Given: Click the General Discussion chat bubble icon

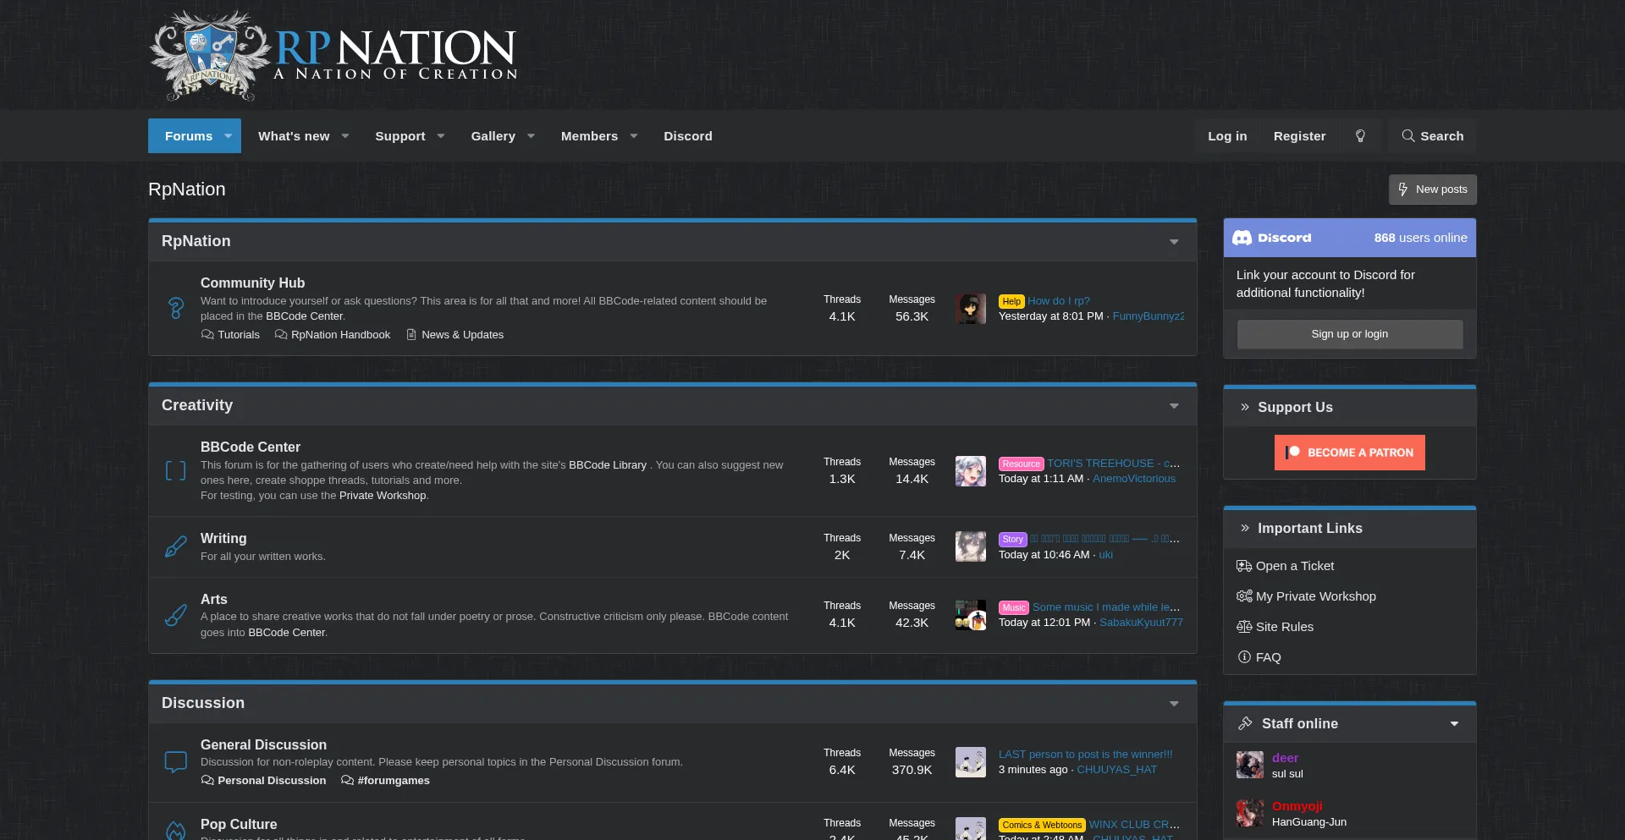Looking at the screenshot, I should click(x=175, y=762).
